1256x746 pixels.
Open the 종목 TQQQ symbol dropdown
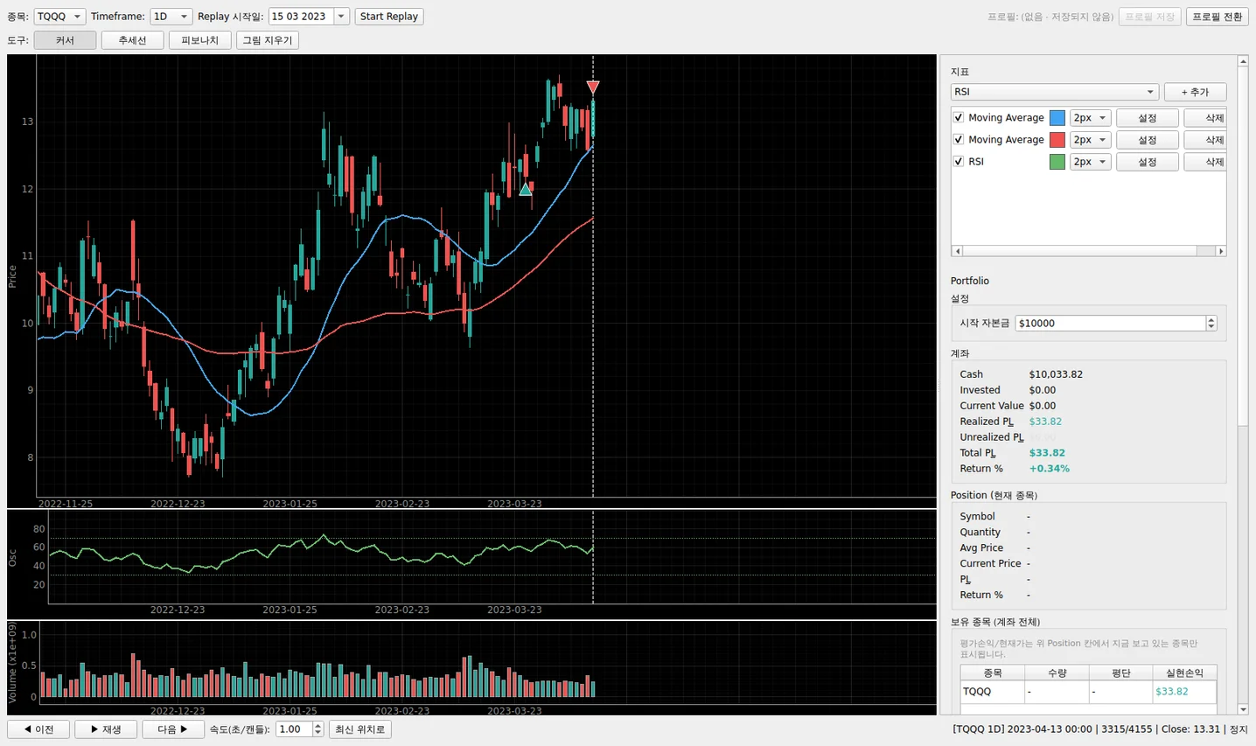(59, 17)
